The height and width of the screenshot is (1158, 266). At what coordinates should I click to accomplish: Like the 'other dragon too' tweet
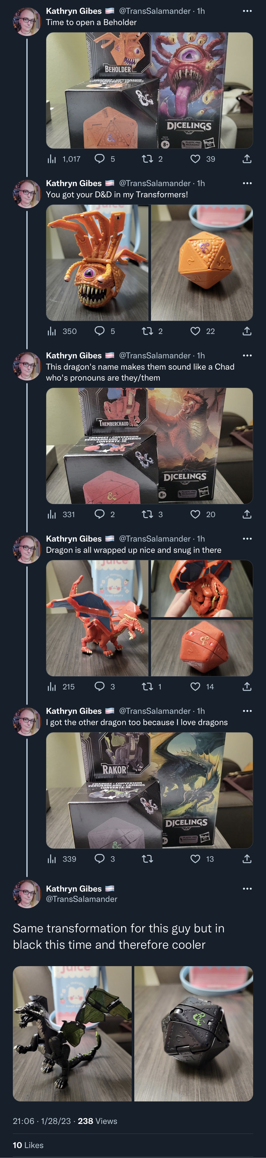[x=195, y=858]
